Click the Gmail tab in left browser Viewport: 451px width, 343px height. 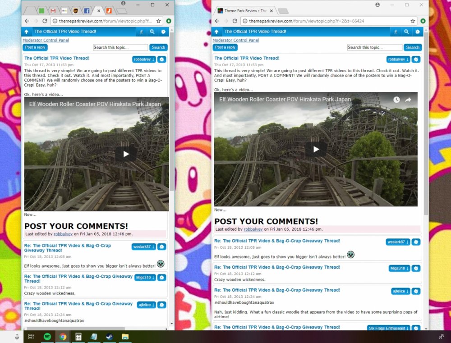53,11
